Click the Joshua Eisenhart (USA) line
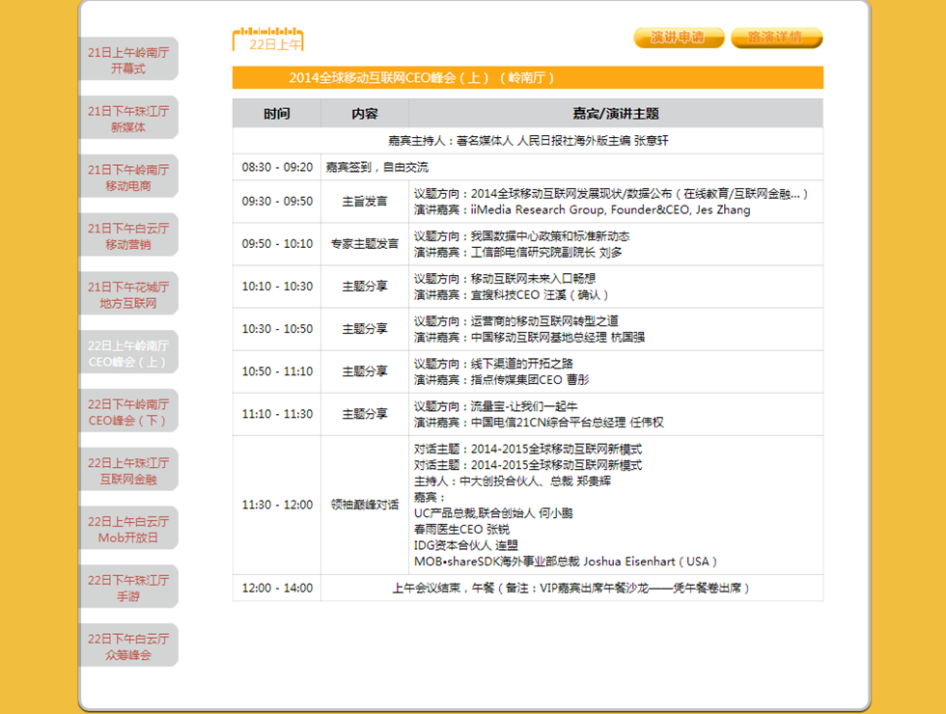946x714 pixels. [x=566, y=562]
